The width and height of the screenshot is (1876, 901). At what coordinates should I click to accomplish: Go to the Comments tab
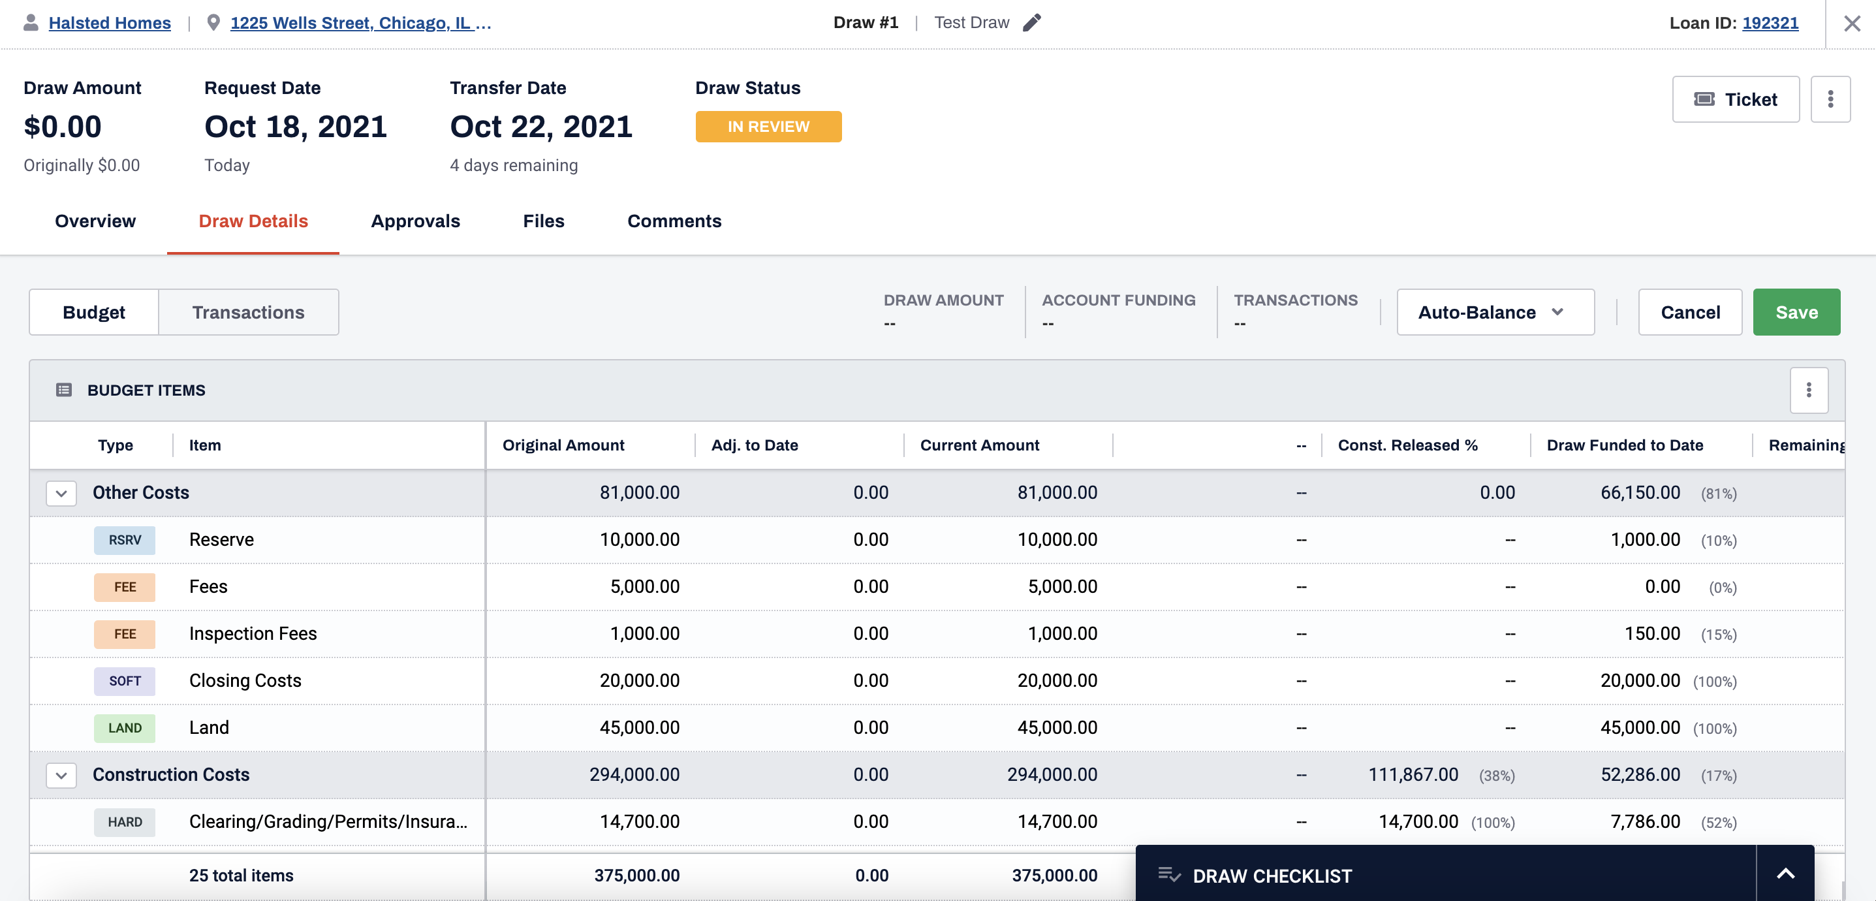(x=674, y=221)
